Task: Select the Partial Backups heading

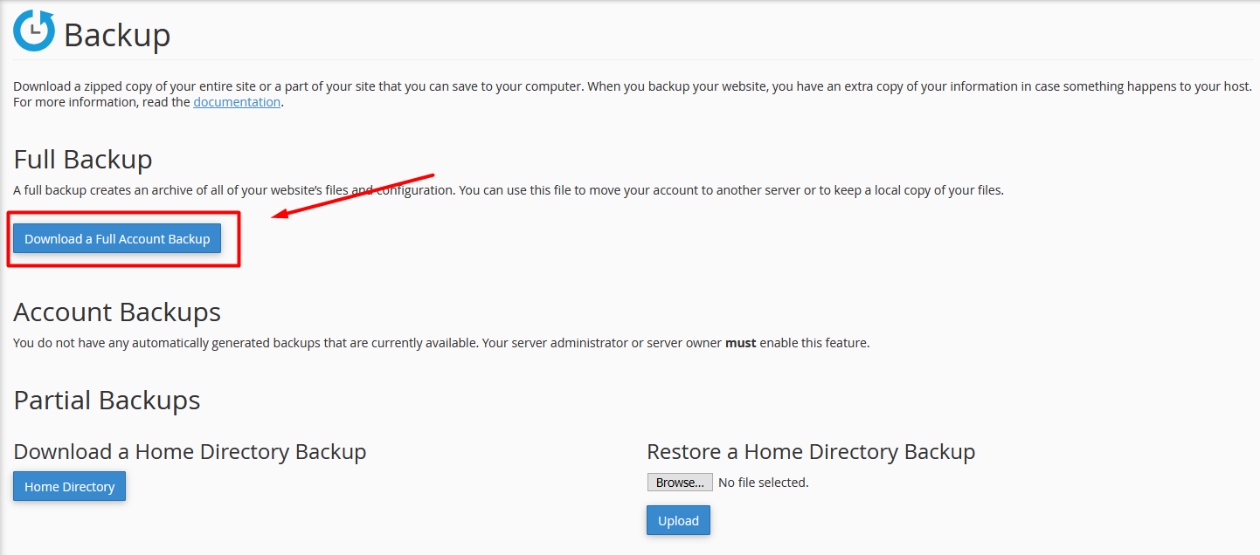Action: [107, 401]
